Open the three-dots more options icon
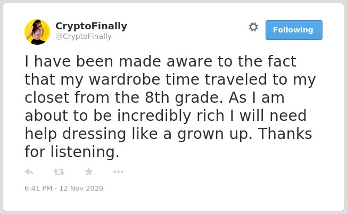 click(118, 172)
